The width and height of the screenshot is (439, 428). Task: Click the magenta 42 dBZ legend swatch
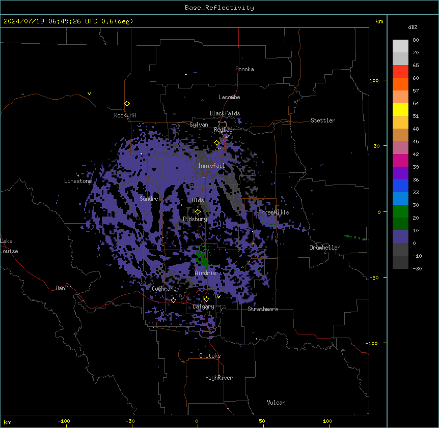click(x=400, y=160)
